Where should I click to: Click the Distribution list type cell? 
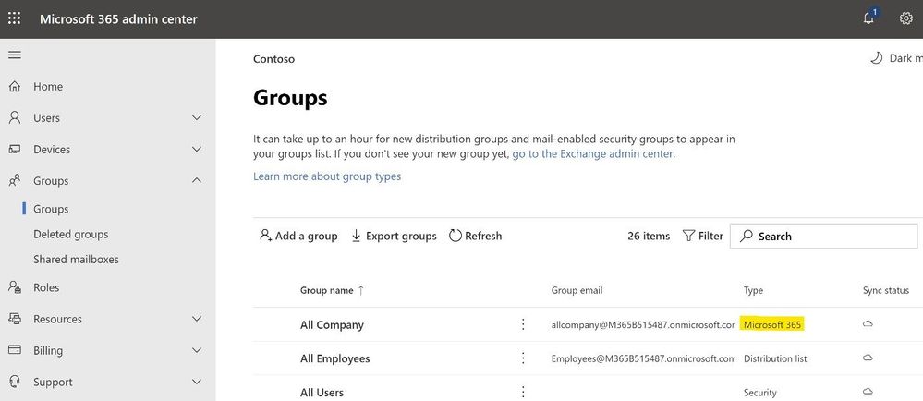775,358
